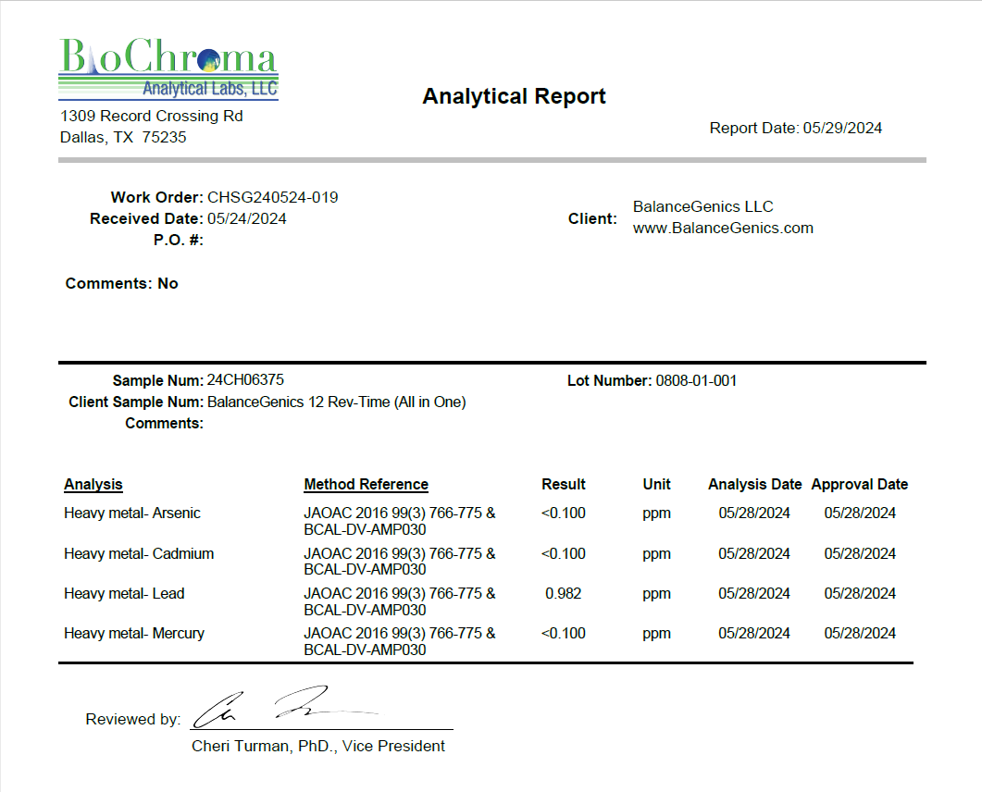Select the Approval Date column header
The image size is (982, 792).
click(x=859, y=484)
